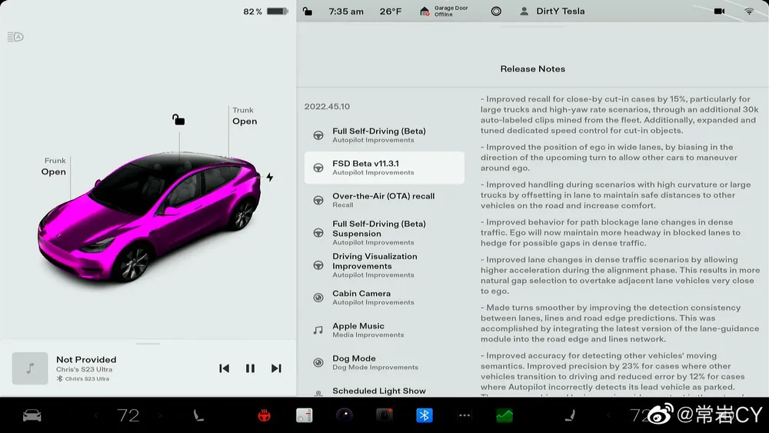This screenshot has width=769, height=433.
Task: Open the dashcam viewer app icon
Action: [345, 416]
